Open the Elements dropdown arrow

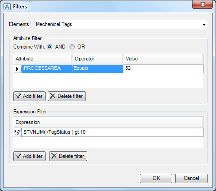click(x=204, y=25)
